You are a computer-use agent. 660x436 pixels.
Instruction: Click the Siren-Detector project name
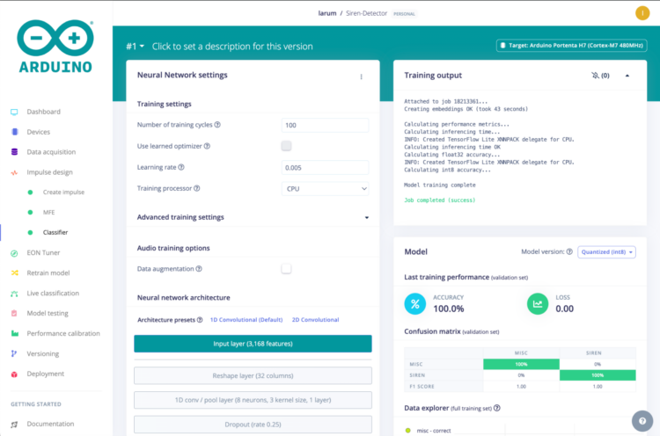click(366, 13)
